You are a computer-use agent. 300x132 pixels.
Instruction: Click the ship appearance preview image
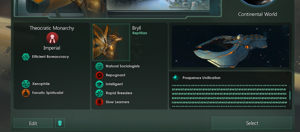(x=230, y=46)
